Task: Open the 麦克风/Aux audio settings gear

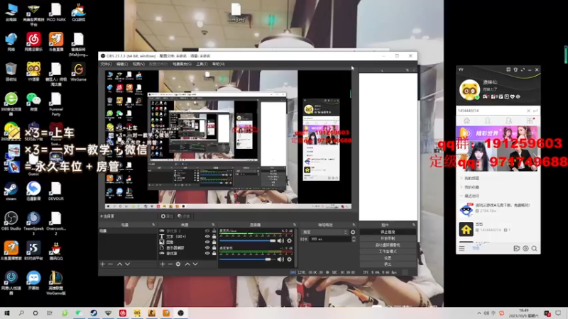Action: (x=289, y=241)
